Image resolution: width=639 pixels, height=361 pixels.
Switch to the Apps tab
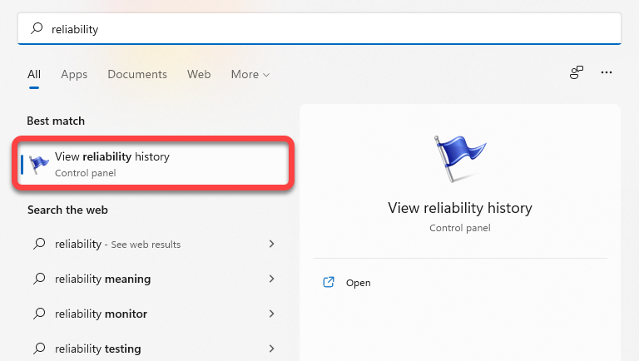[74, 74]
